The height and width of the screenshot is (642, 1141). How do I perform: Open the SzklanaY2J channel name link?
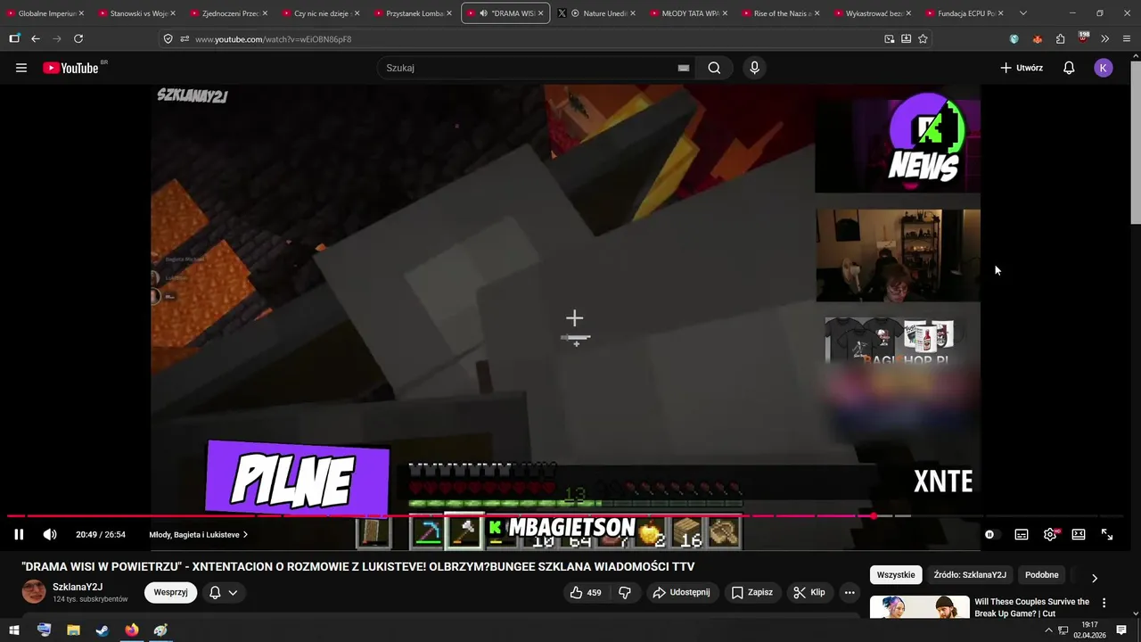click(x=78, y=587)
